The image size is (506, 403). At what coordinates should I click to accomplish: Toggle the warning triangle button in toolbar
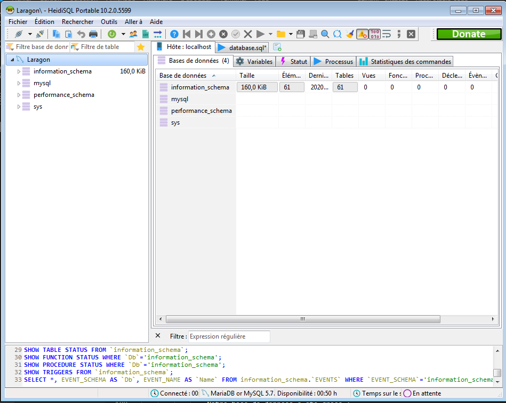tap(362, 34)
